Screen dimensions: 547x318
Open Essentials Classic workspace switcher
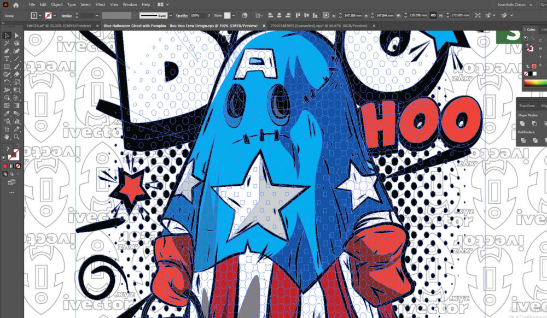[514, 5]
